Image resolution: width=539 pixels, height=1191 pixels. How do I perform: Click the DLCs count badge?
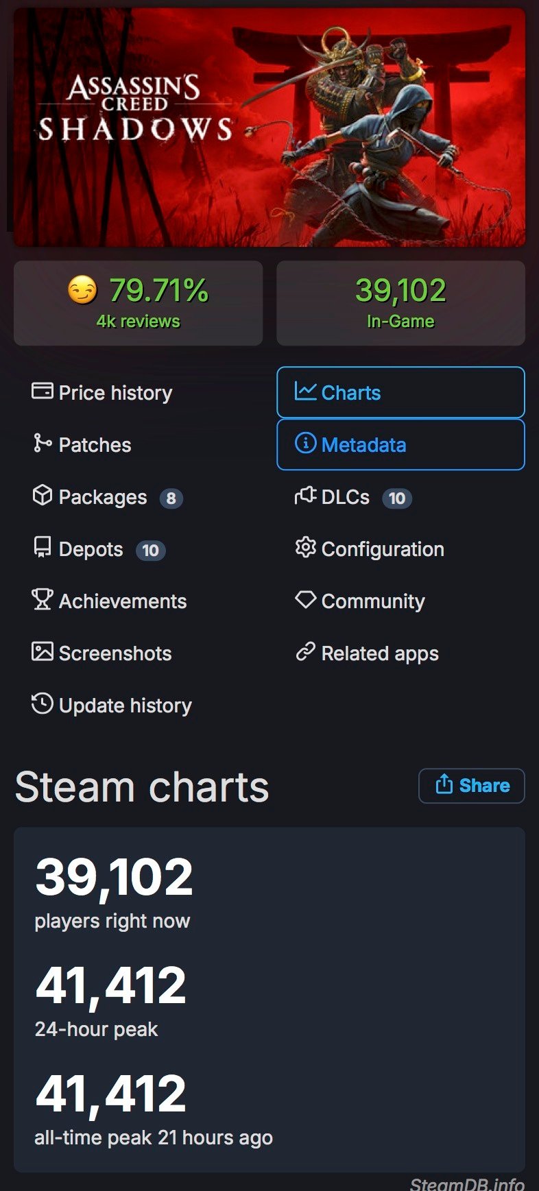397,498
